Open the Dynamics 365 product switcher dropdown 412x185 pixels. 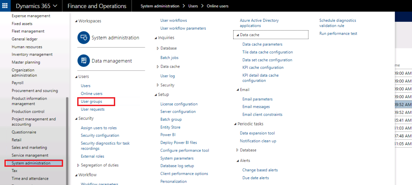tap(36, 6)
